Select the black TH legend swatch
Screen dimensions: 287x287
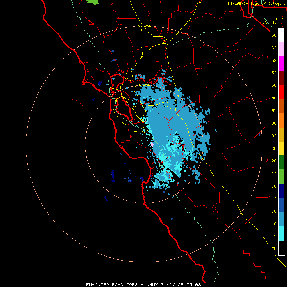282,248
